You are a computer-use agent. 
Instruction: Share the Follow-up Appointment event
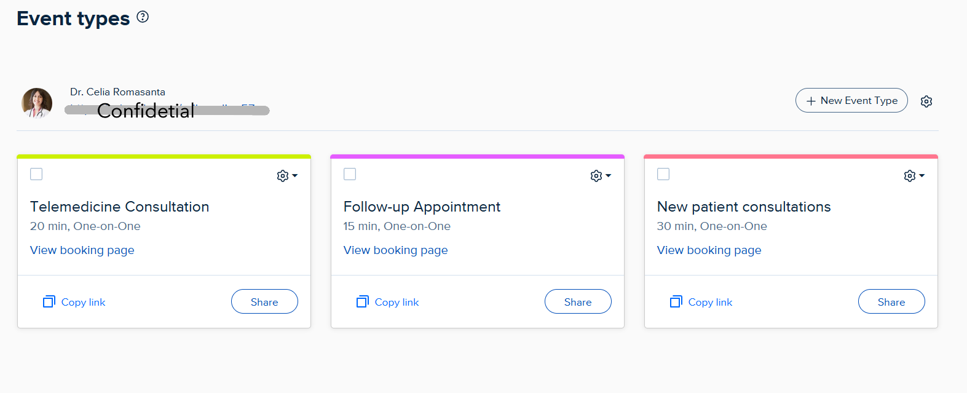point(578,301)
